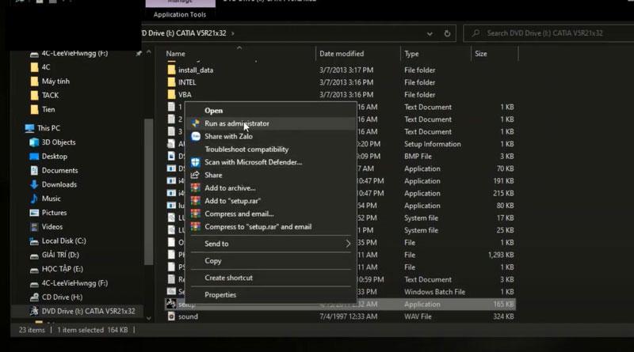Click the Microsoft Defender shield icon
The image size is (634, 352).
195,162
